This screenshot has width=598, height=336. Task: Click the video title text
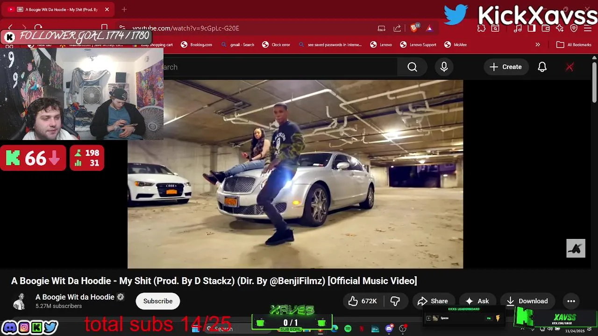point(214,281)
